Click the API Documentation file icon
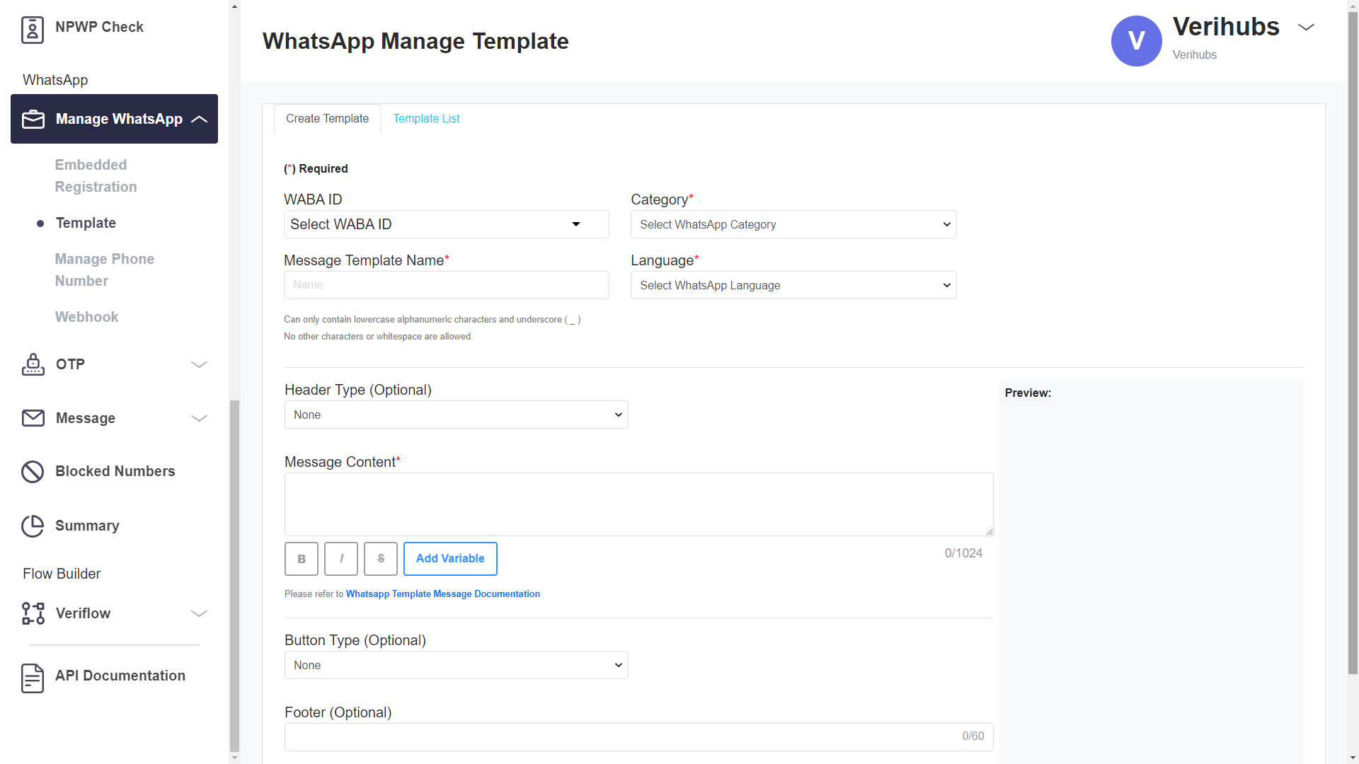 [x=33, y=678]
